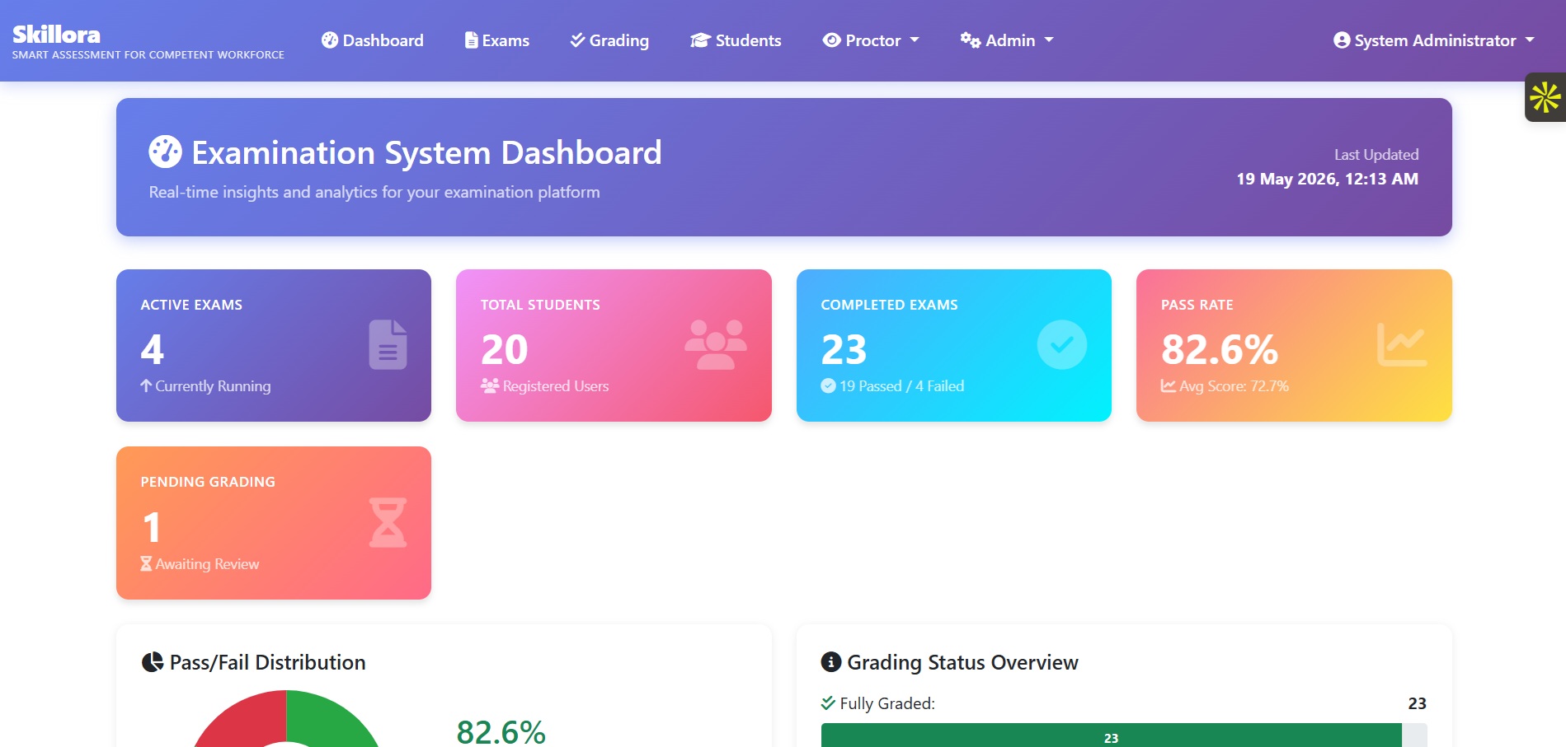Expand the Proctor dropdown menu
The height and width of the screenshot is (747, 1566).
871,40
